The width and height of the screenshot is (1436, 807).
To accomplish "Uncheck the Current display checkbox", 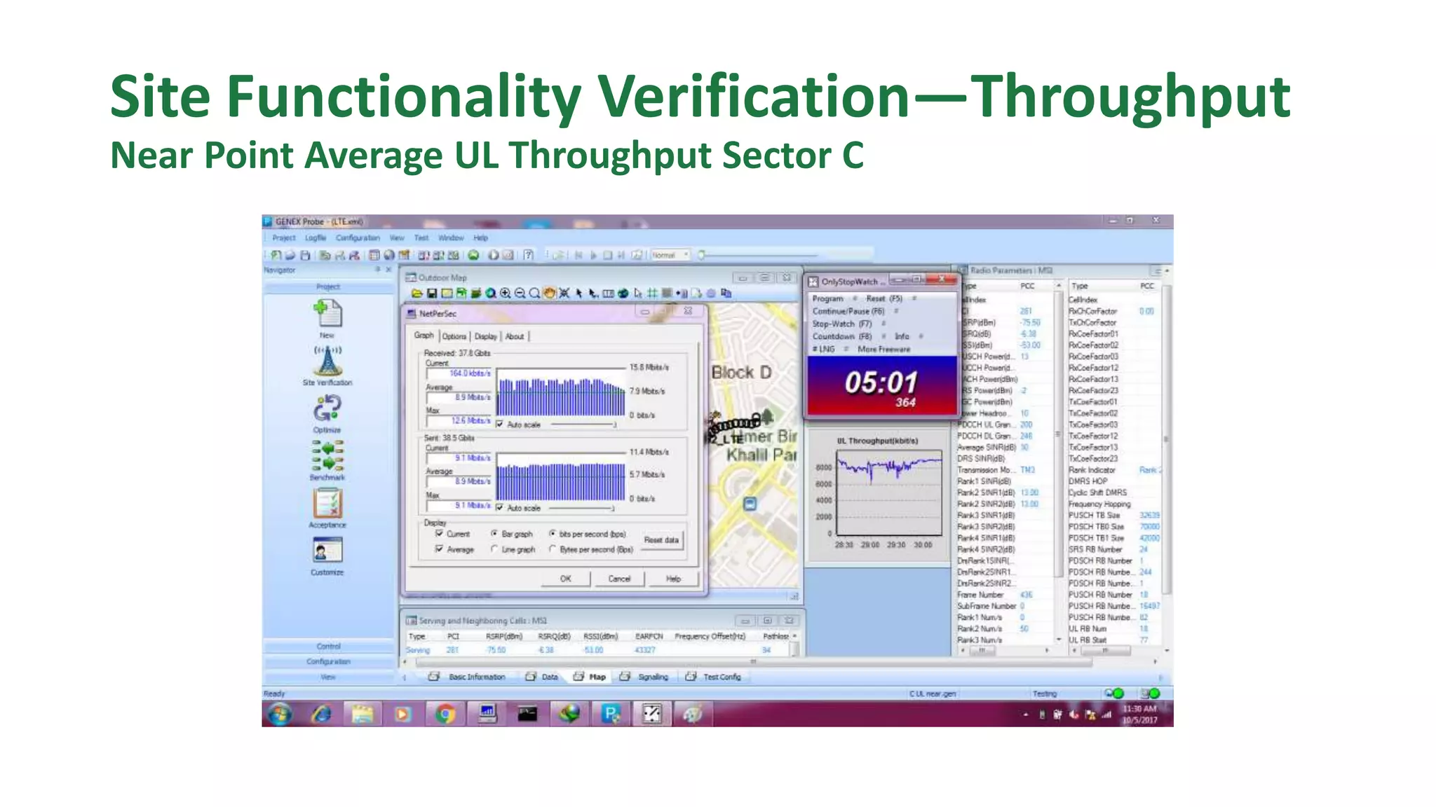I will (x=440, y=534).
